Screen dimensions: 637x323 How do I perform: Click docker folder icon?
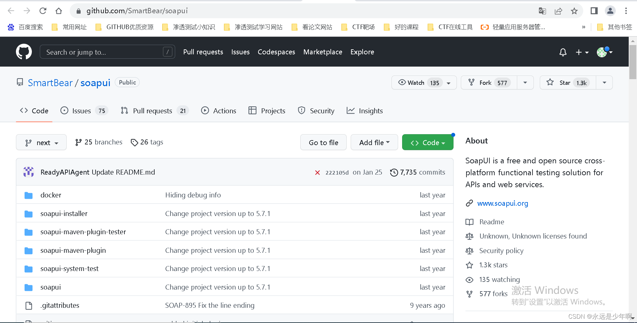29,195
